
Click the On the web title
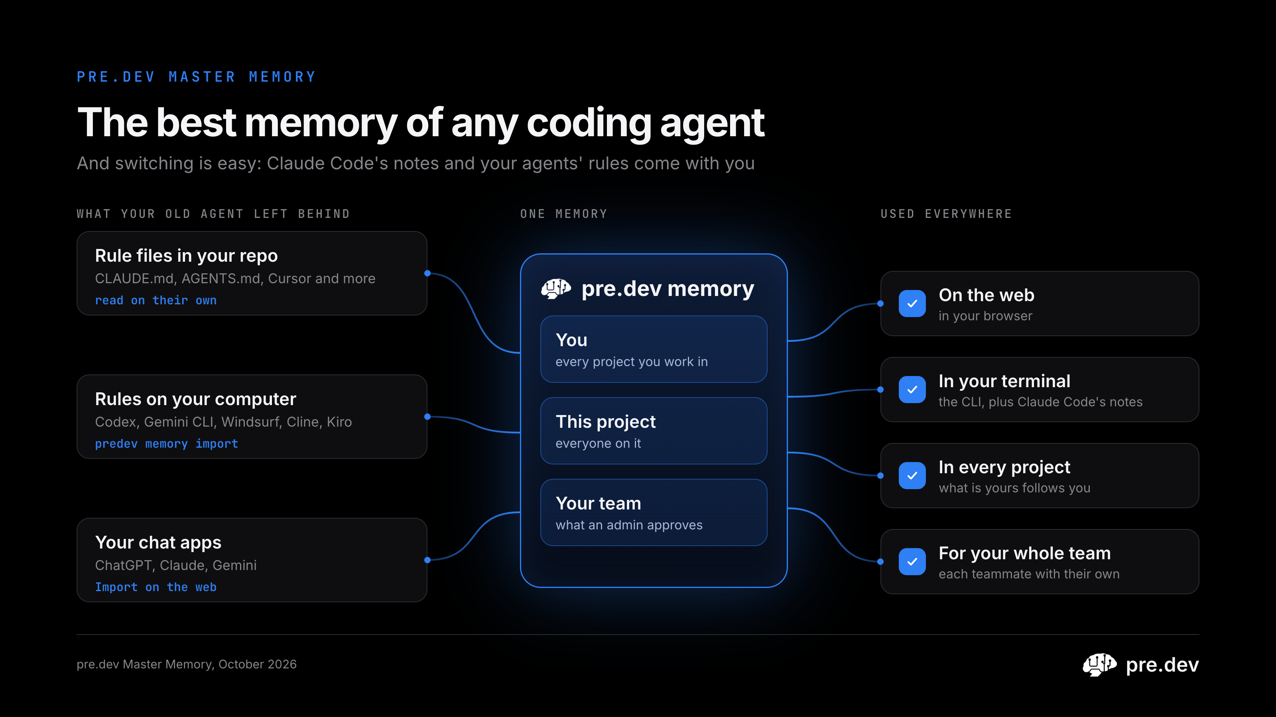[987, 296]
